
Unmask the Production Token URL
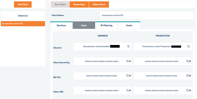tap(190, 91)
